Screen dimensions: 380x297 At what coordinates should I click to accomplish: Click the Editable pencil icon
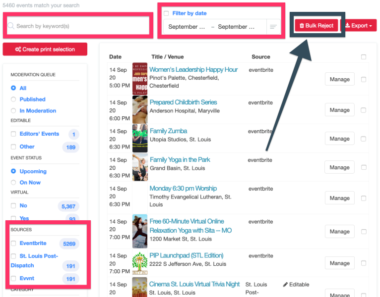(285, 285)
